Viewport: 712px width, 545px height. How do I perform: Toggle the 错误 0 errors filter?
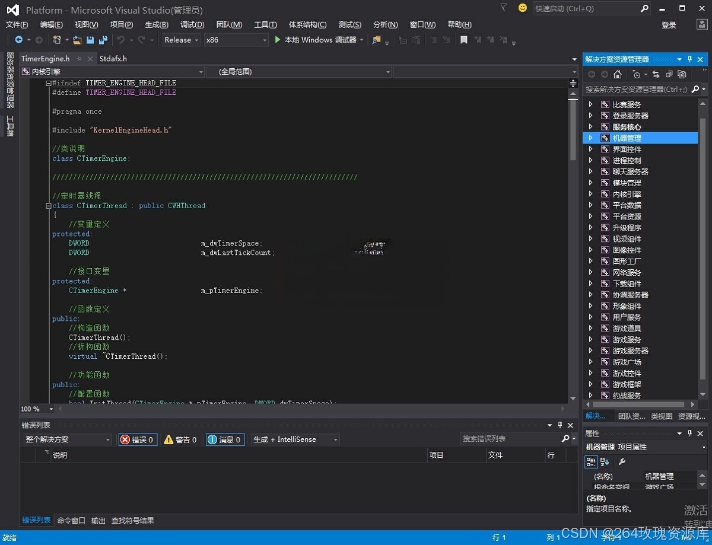pyautogui.click(x=138, y=439)
